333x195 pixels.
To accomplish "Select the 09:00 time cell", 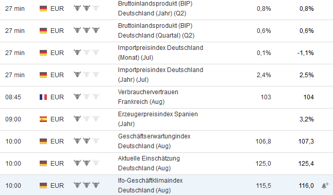I will [x=13, y=119].
